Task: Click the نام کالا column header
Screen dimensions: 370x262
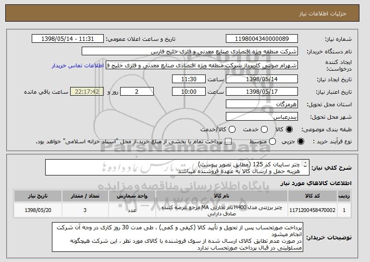Action: [x=222, y=196]
